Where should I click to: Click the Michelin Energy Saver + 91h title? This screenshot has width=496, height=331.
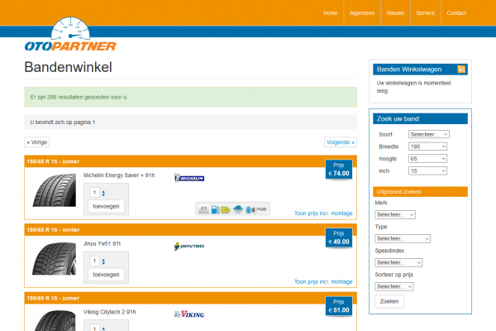[x=119, y=175]
